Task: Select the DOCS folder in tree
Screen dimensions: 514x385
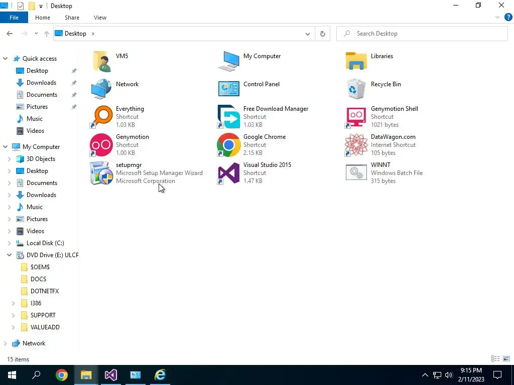Action: pyautogui.click(x=38, y=279)
